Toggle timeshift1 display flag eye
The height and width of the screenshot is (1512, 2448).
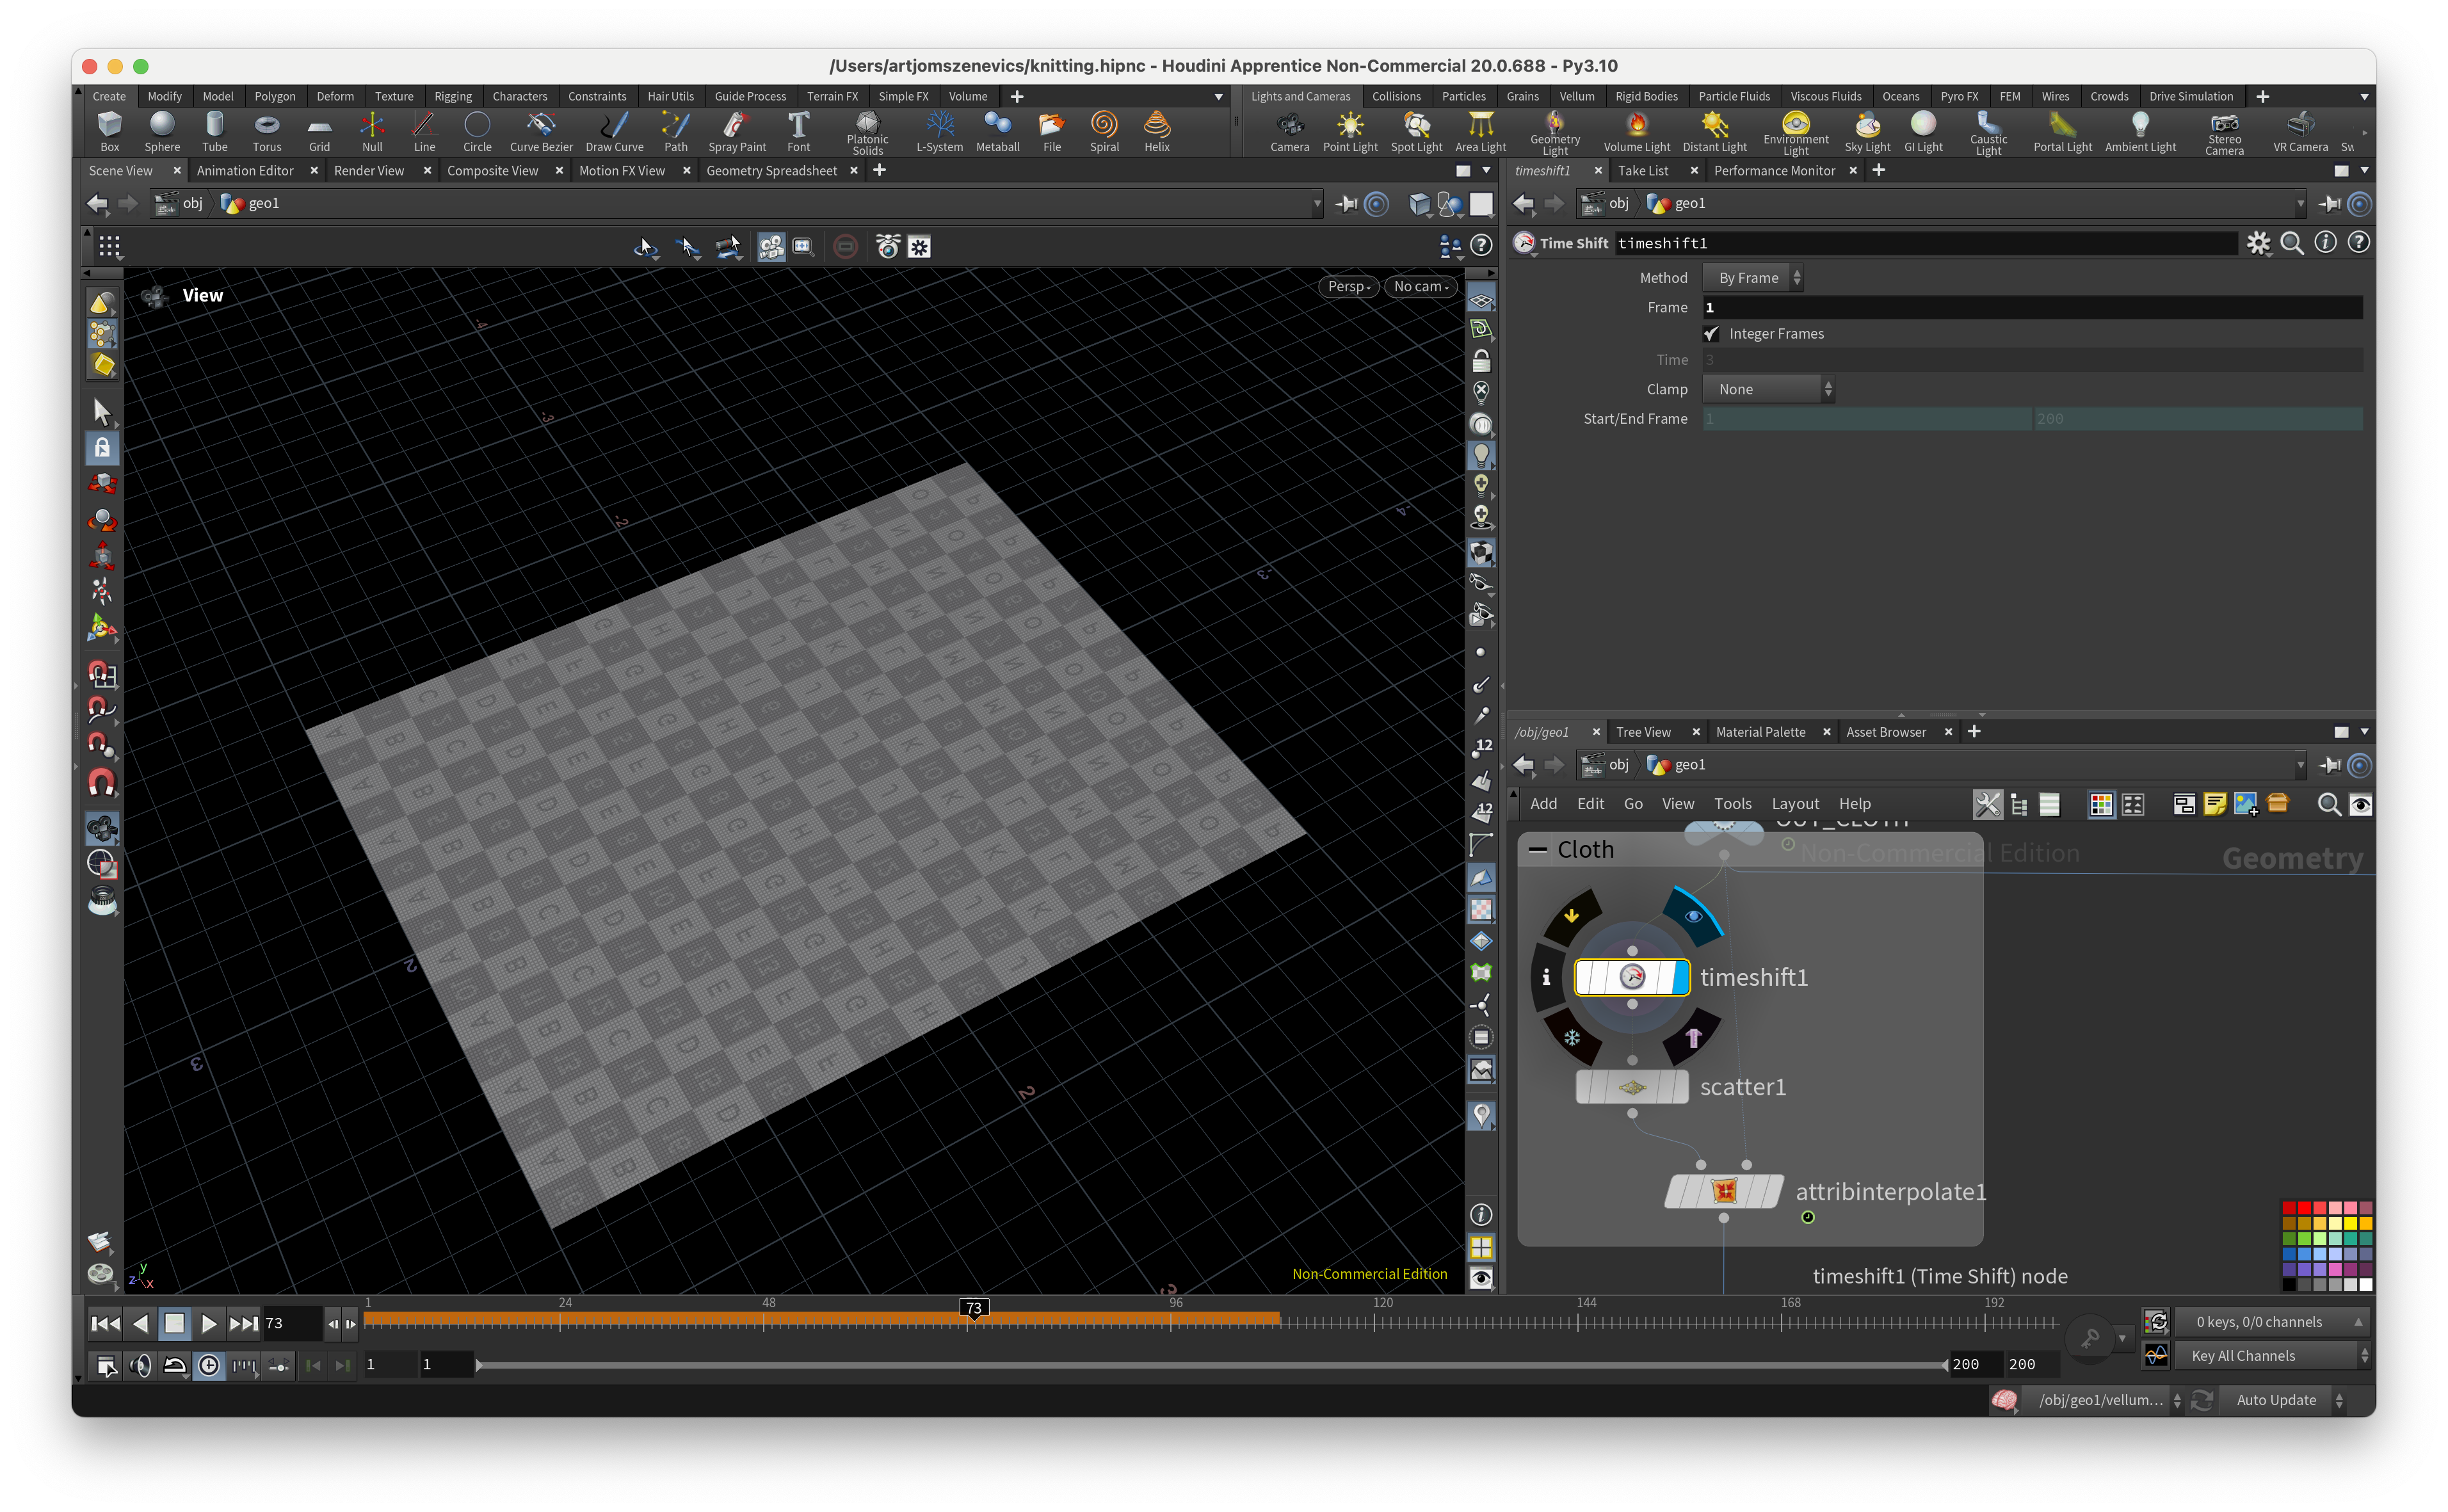click(x=1693, y=915)
